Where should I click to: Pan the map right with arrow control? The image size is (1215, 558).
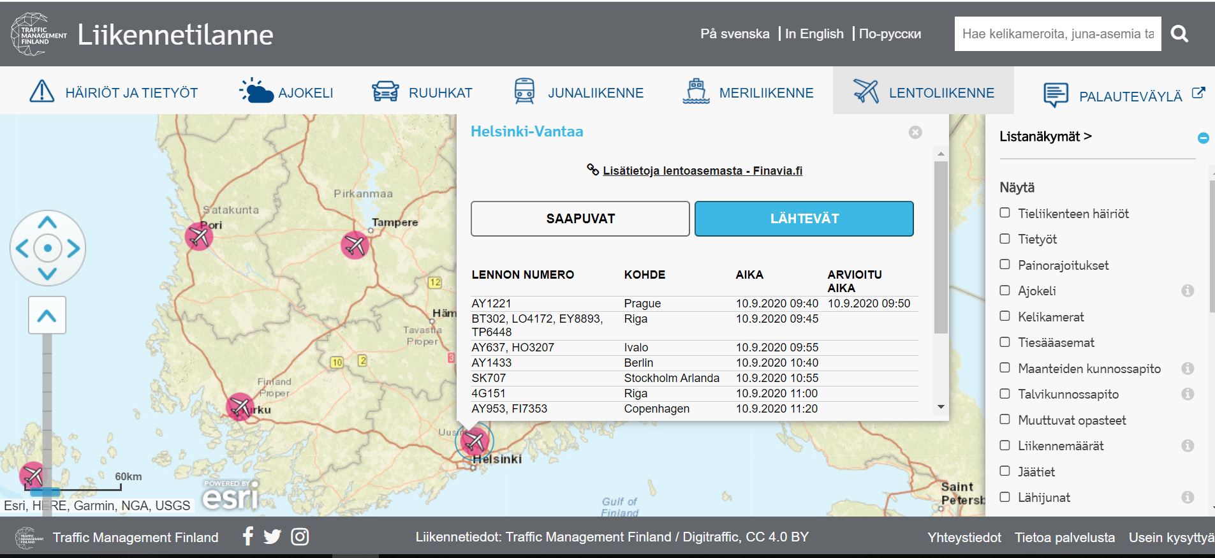pyautogui.click(x=73, y=248)
